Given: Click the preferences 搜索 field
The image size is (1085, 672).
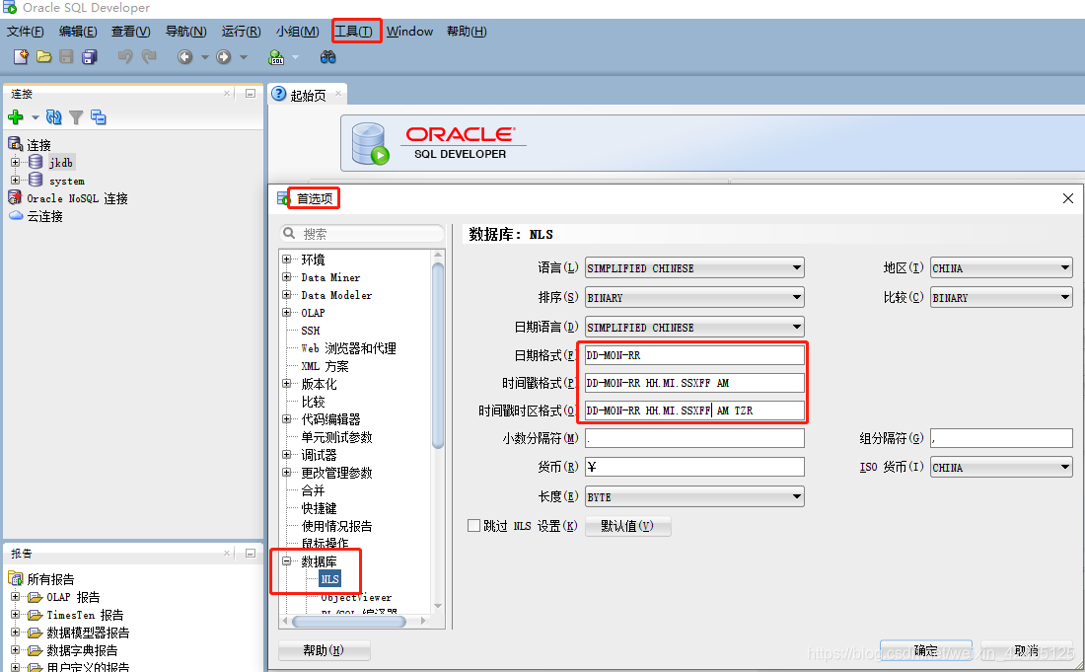Looking at the screenshot, I should [x=362, y=233].
